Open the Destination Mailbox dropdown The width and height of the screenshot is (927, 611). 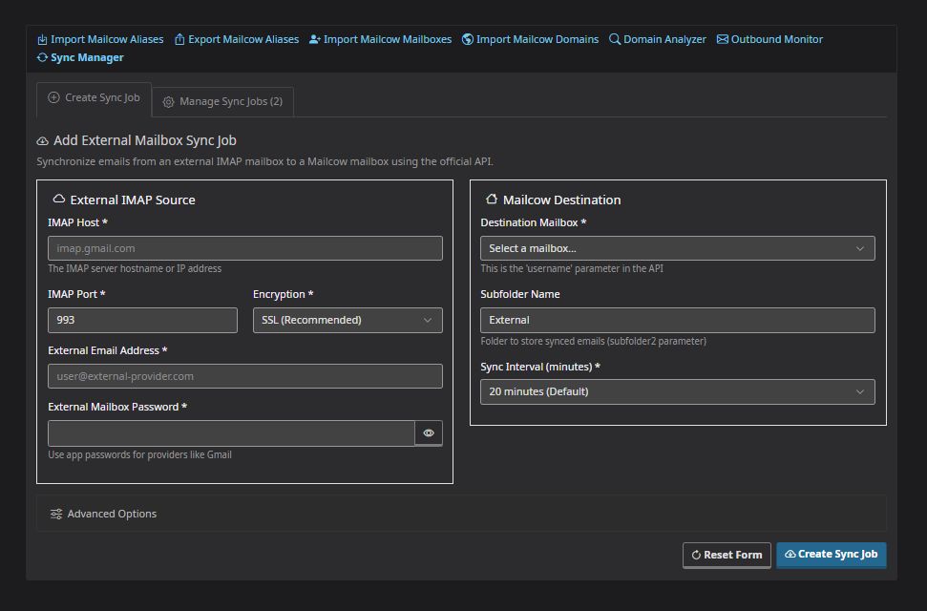tap(677, 248)
